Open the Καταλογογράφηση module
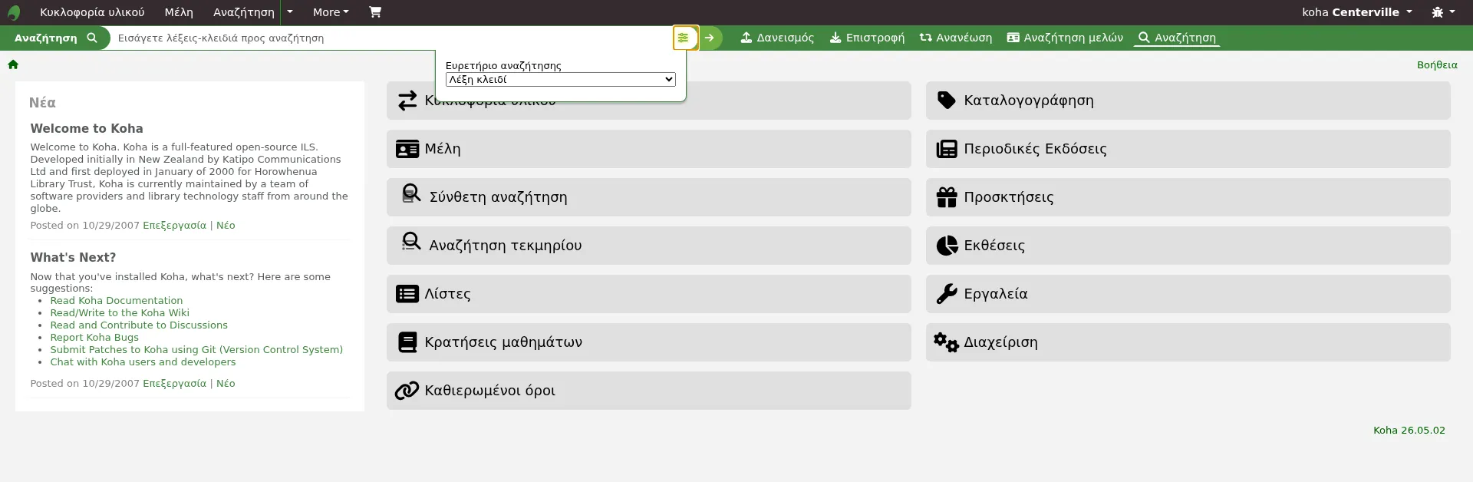1473x482 pixels. point(1188,101)
